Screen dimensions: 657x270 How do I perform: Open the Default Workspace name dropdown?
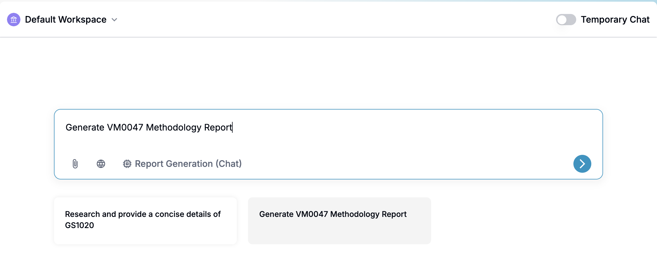tap(66, 20)
